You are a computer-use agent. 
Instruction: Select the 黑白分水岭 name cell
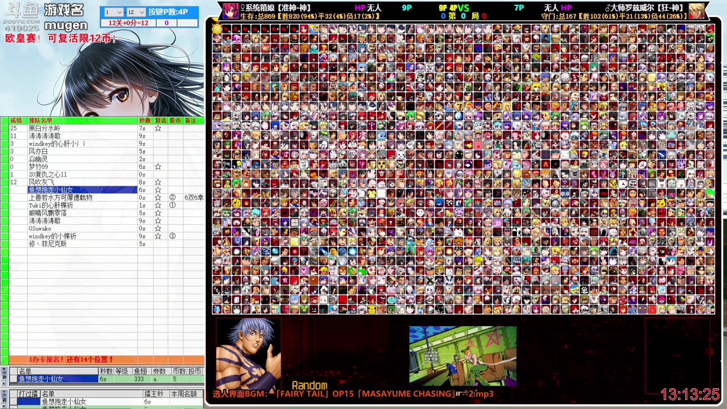click(83, 128)
